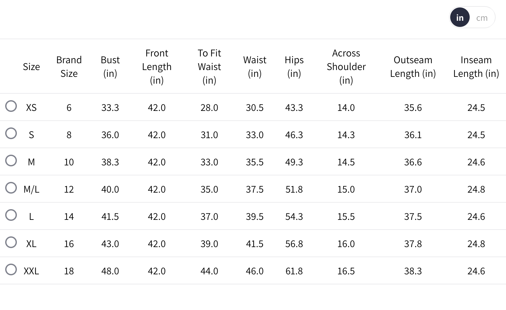Click the Hips (in) column header
Image resolution: width=506 pixels, height=310 pixels.
(294, 67)
